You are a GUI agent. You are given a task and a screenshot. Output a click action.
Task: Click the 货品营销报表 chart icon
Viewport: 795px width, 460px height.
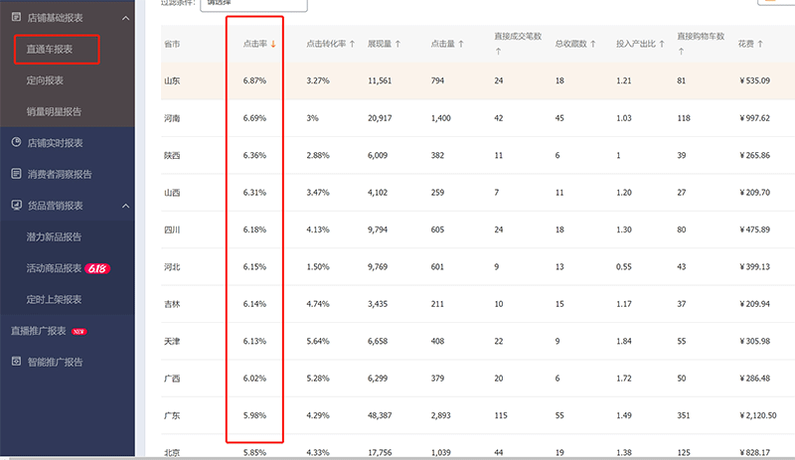coord(16,206)
